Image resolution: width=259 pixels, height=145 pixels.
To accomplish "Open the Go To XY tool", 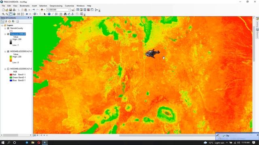I will (x=72, y=14).
